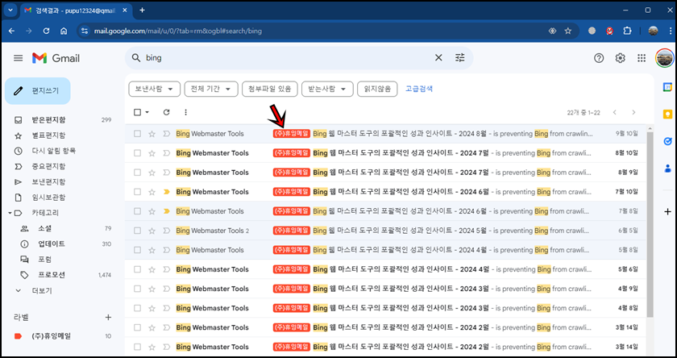Screen dimensions: 677x358
Task: Collapse the 카테고리 section
Action: click(10, 213)
